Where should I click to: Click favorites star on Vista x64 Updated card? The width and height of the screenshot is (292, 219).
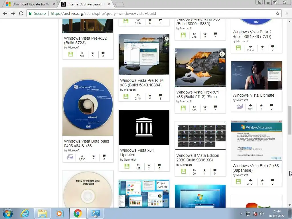pyautogui.click(x=149, y=165)
